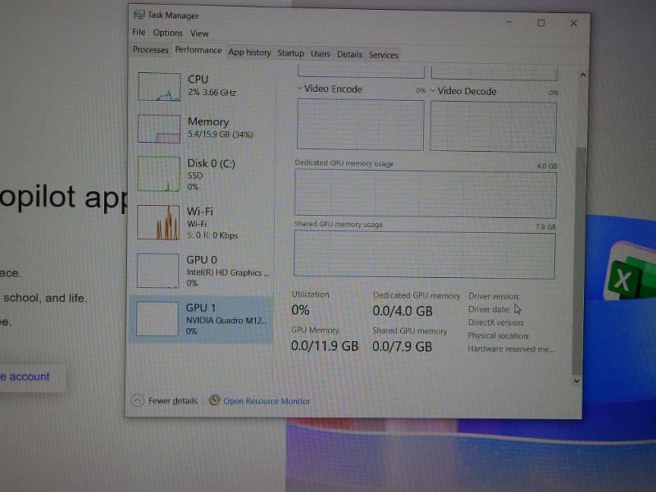Open the File menu
The image size is (656, 492).
tap(139, 32)
